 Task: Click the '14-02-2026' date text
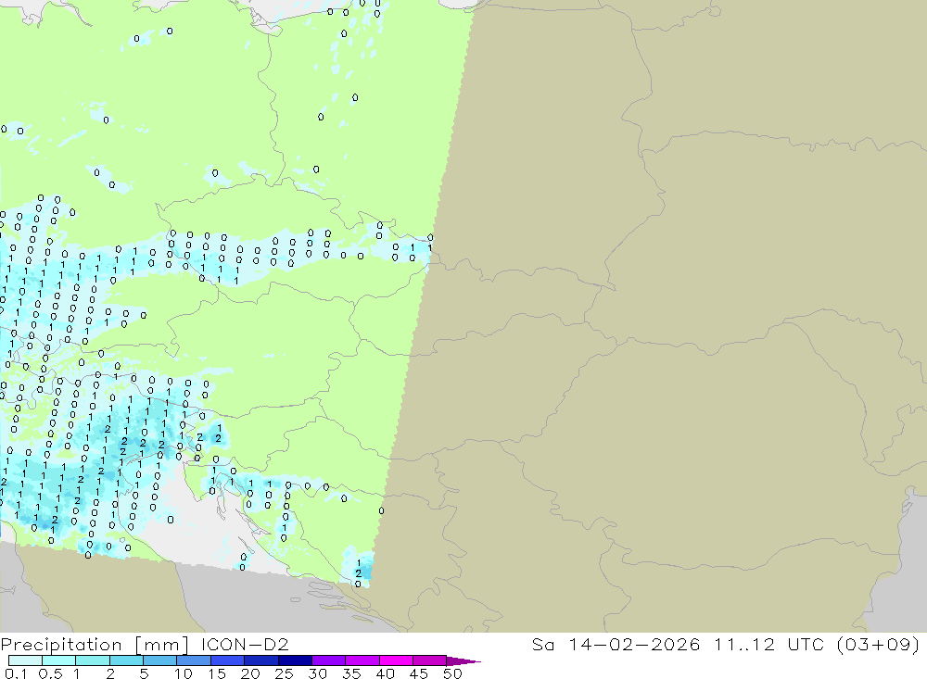point(634,644)
